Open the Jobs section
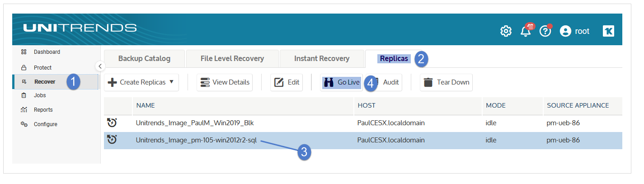Image resolution: width=644 pixels, height=184 pixels. point(40,95)
